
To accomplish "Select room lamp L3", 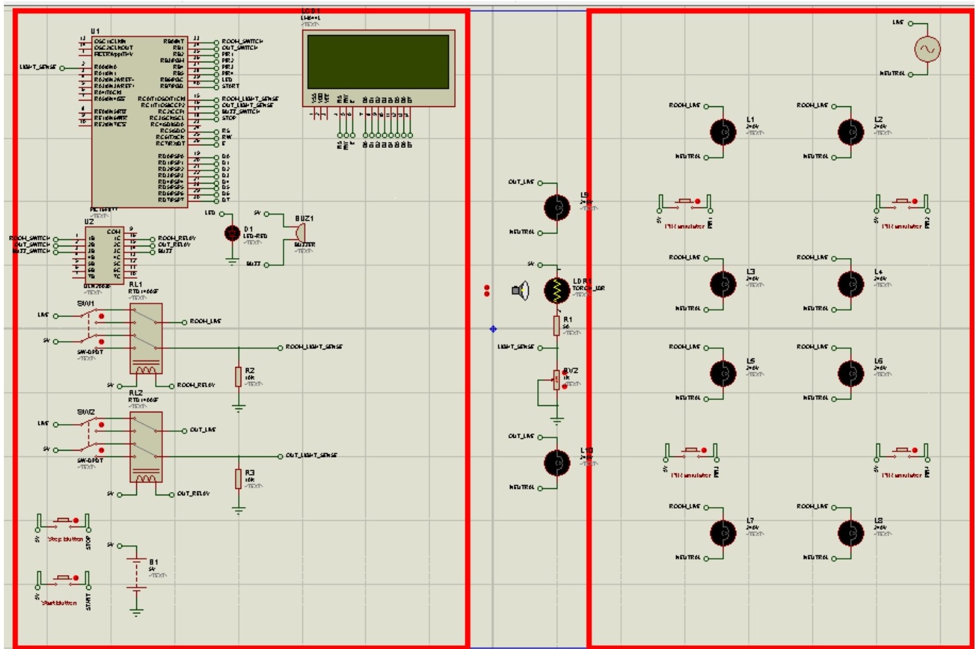I will 723,284.
